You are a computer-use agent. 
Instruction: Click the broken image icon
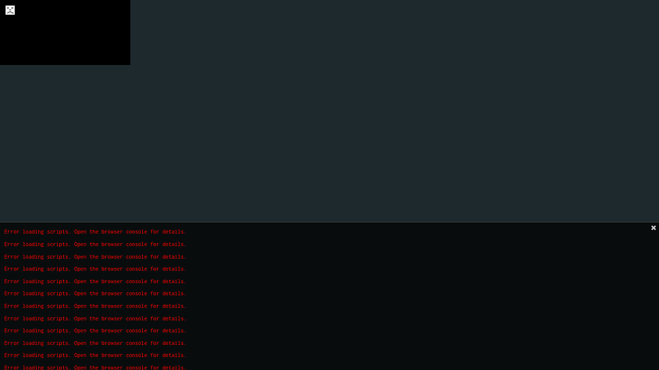(x=10, y=10)
